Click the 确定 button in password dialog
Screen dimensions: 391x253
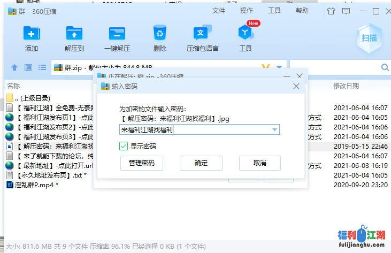[x=201, y=163]
